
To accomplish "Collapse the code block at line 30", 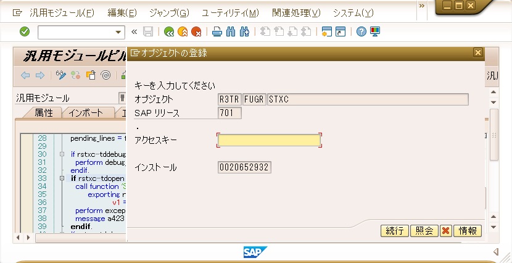I will pyautogui.click(x=62, y=154).
